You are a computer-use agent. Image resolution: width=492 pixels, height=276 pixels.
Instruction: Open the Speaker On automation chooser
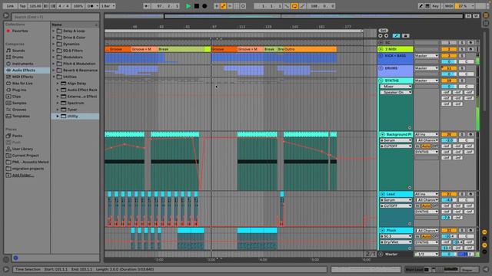point(396,92)
